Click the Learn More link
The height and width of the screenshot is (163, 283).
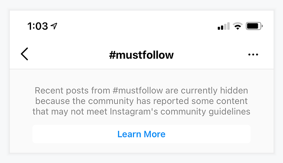[x=141, y=134]
